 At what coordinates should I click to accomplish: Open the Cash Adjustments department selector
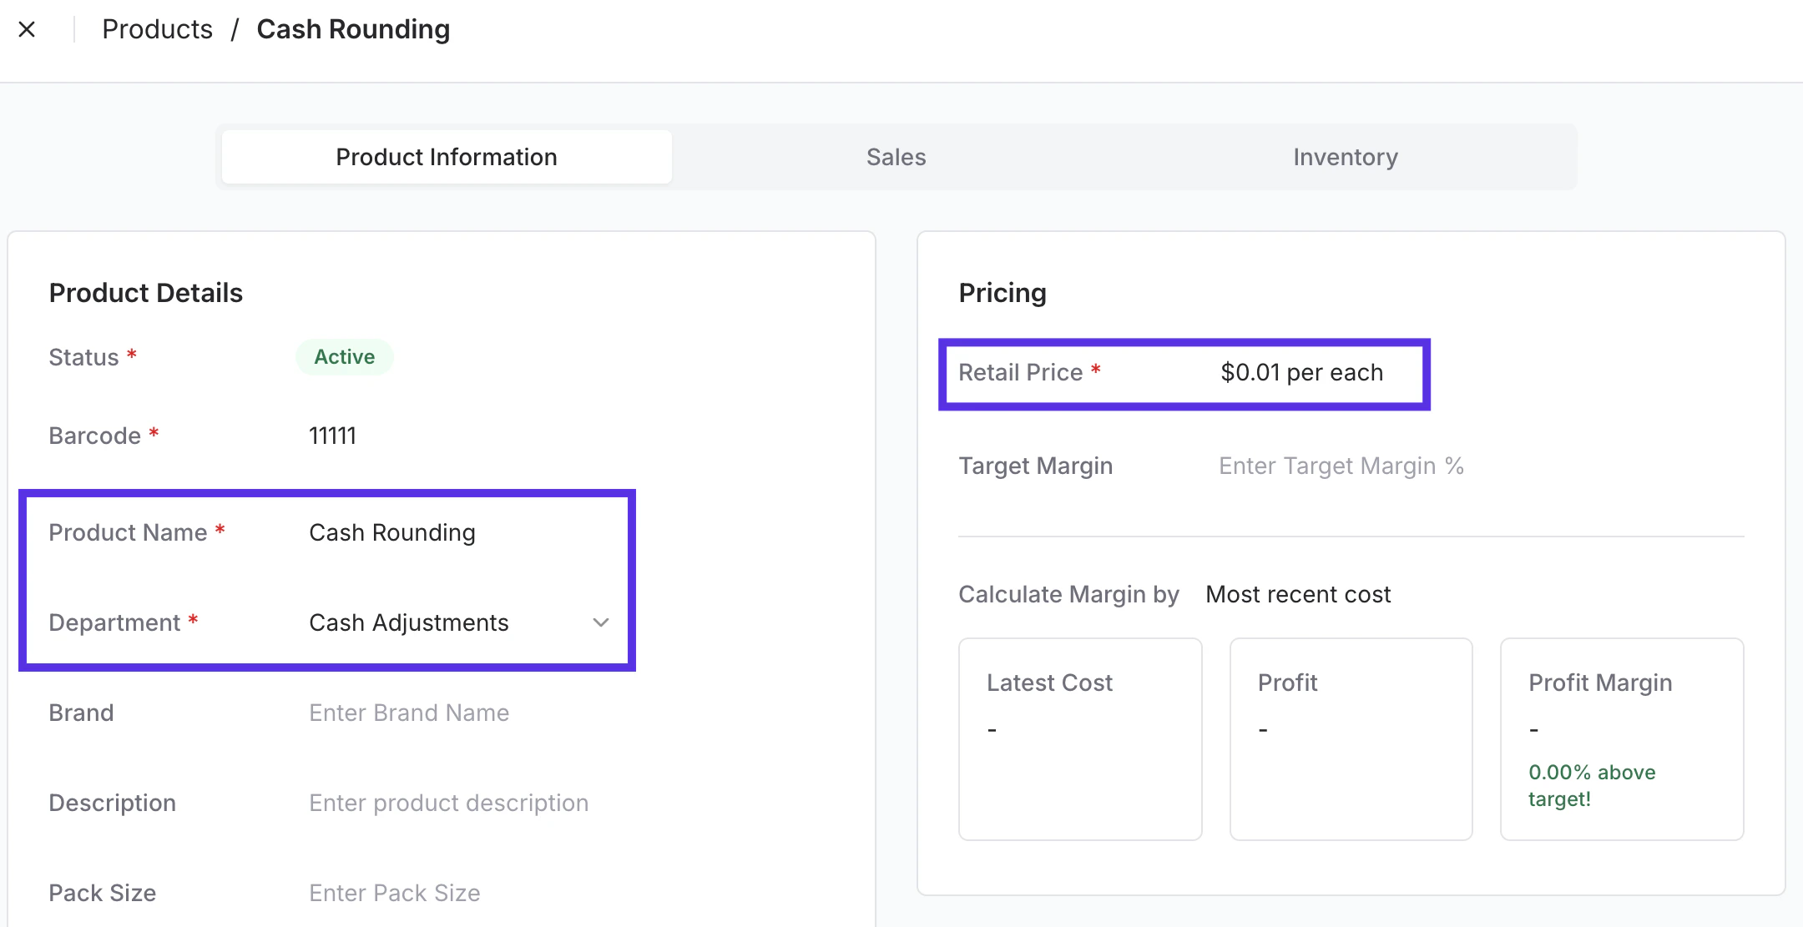(x=408, y=622)
